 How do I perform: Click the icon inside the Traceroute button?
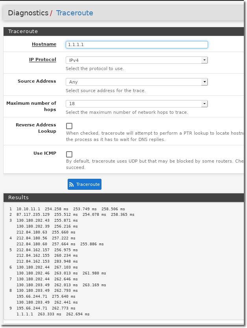(71, 184)
